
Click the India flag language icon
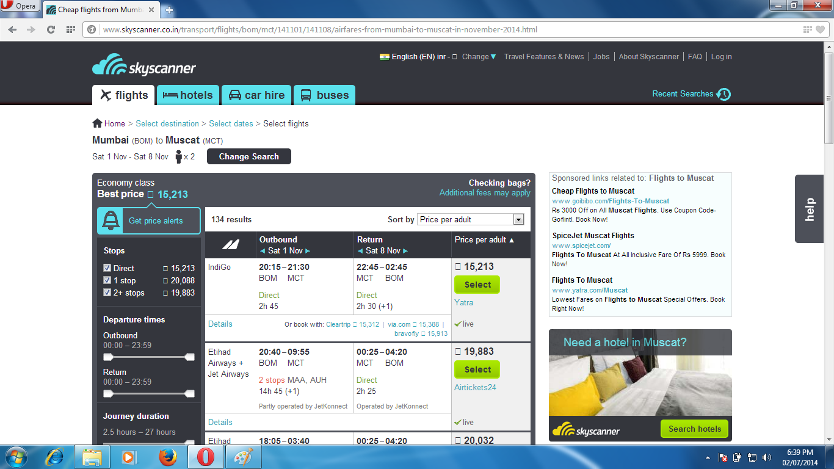coord(384,57)
